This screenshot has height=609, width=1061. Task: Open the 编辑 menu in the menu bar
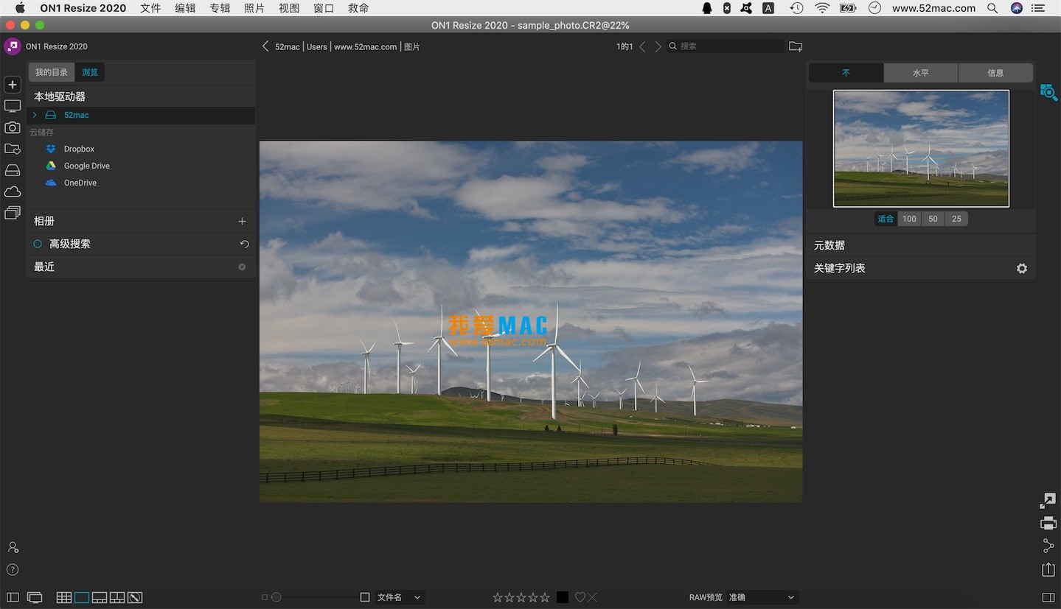[184, 8]
